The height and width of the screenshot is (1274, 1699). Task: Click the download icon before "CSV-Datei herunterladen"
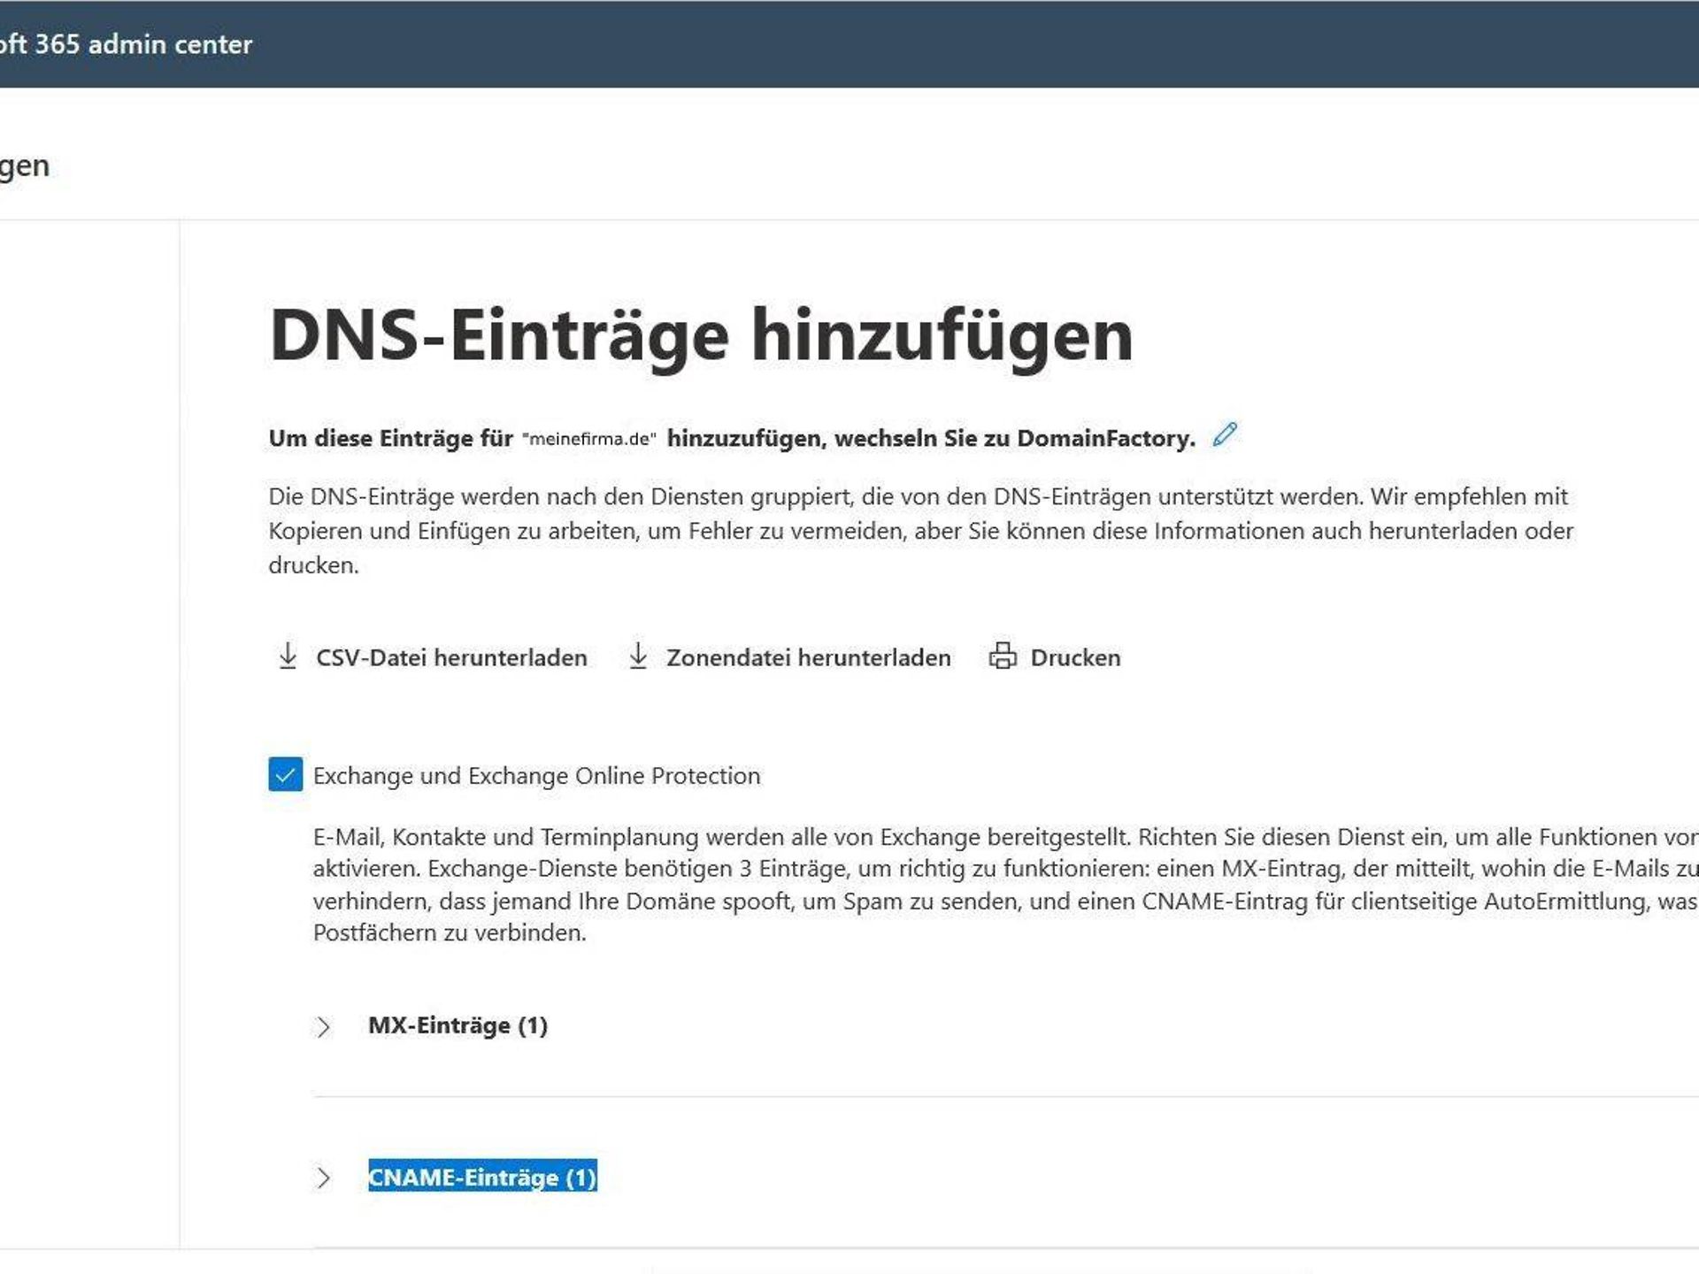[288, 656]
